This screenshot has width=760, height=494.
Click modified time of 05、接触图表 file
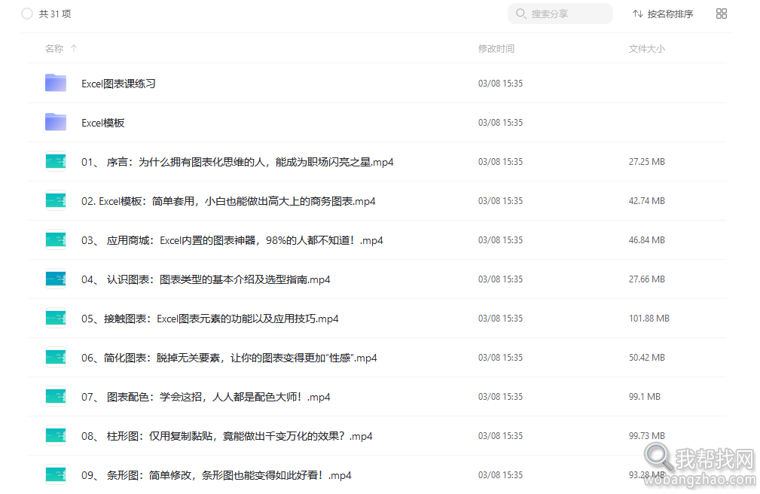click(x=500, y=318)
